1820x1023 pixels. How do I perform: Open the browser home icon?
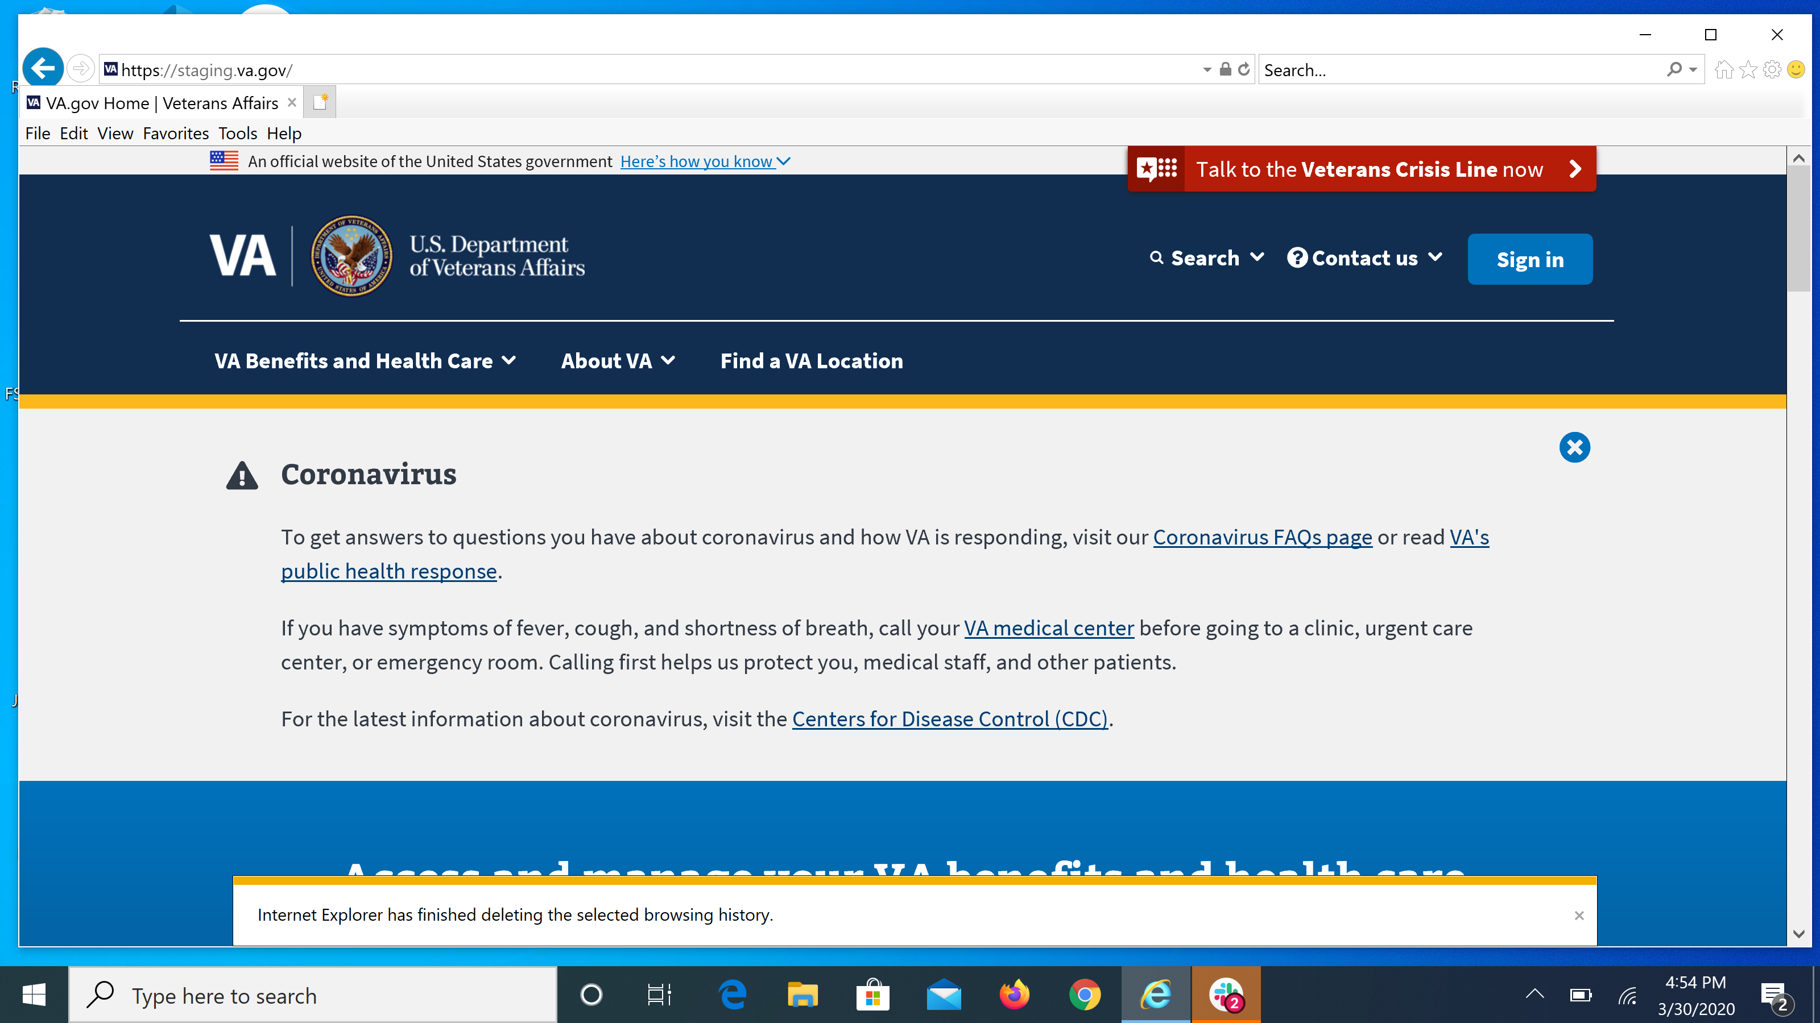click(x=1724, y=69)
